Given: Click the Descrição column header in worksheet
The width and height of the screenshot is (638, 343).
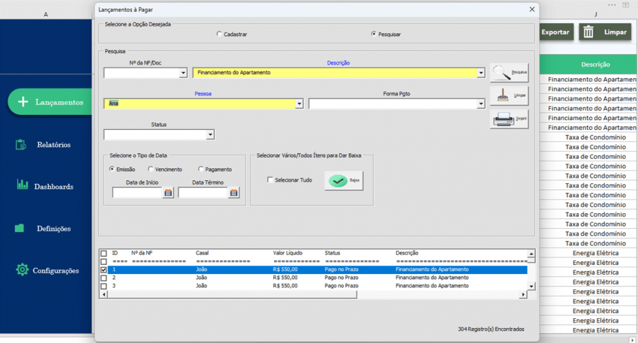Looking at the screenshot, I should click(x=595, y=64).
